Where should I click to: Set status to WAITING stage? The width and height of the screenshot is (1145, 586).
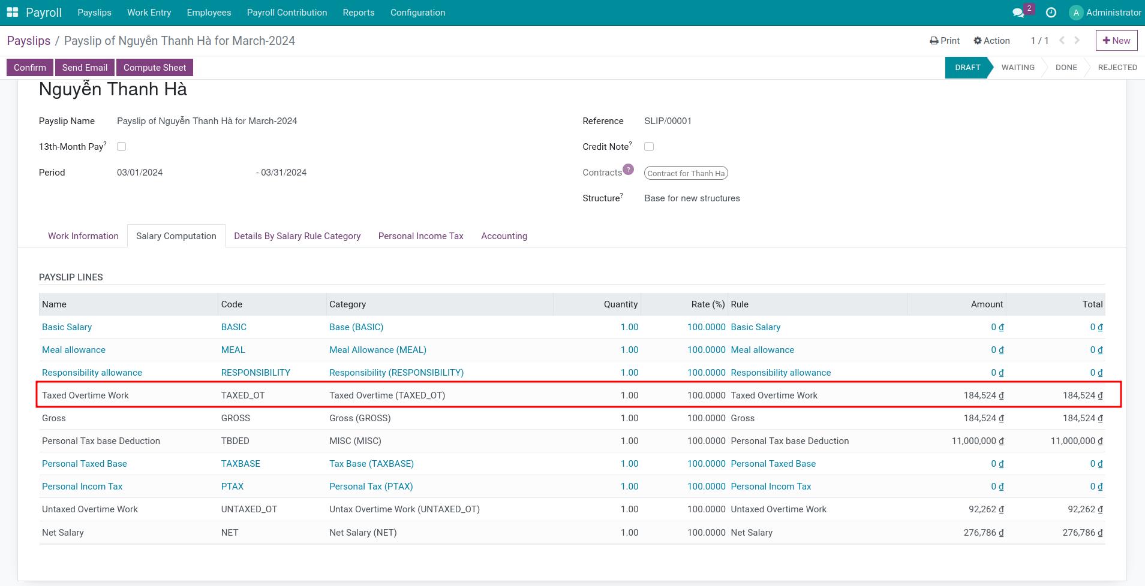click(x=1018, y=68)
